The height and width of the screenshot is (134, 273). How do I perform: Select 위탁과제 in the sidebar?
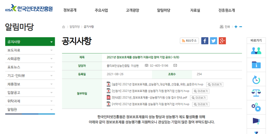click(30, 101)
